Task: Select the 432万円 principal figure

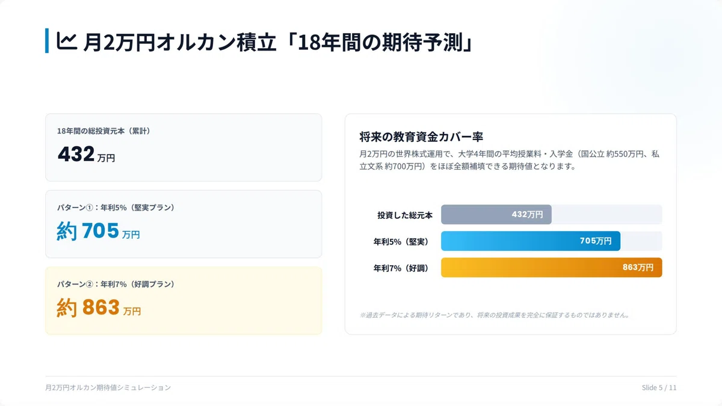Action: tap(87, 155)
